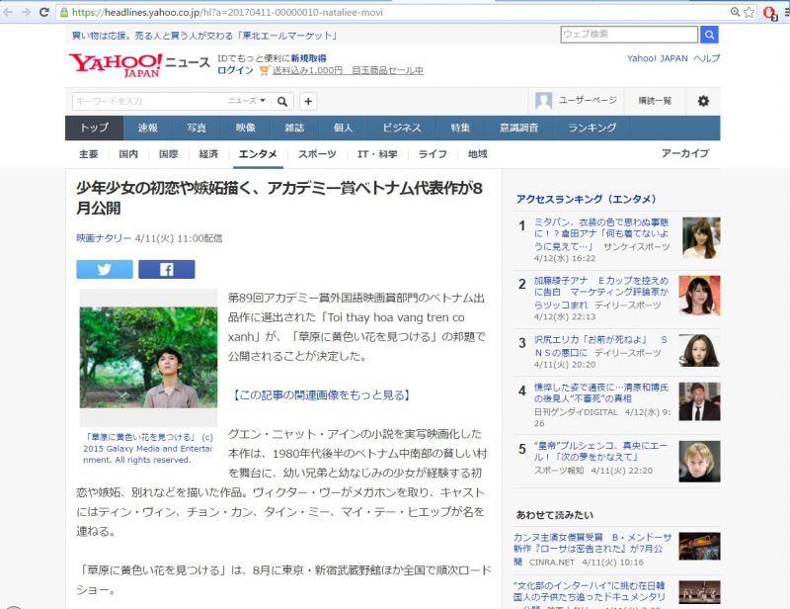Click the browser back arrow
The height and width of the screenshot is (609, 790).
(x=10, y=13)
